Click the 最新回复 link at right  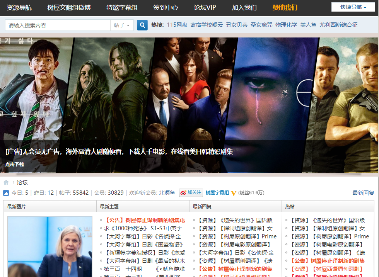pyautogui.click(x=363, y=193)
